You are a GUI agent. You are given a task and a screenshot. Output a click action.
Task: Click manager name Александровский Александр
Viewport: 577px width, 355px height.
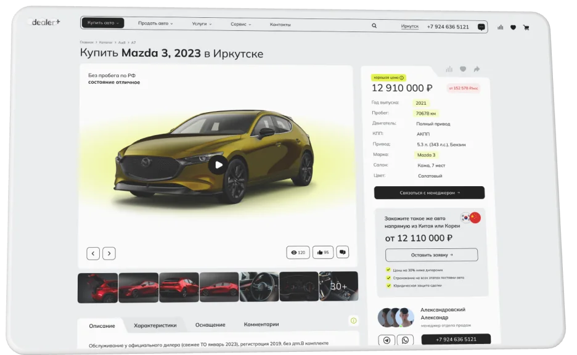[443, 314]
